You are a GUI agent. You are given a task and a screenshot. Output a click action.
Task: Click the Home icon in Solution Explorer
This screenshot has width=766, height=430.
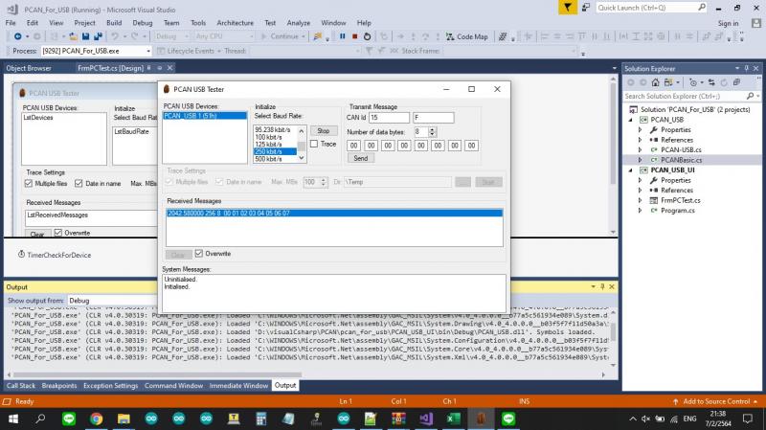656,82
